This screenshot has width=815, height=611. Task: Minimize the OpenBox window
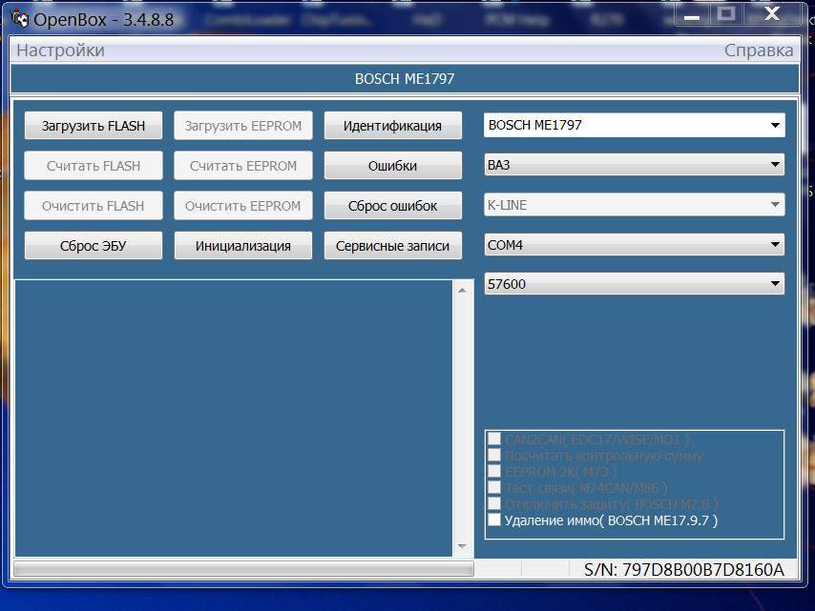pyautogui.click(x=692, y=16)
